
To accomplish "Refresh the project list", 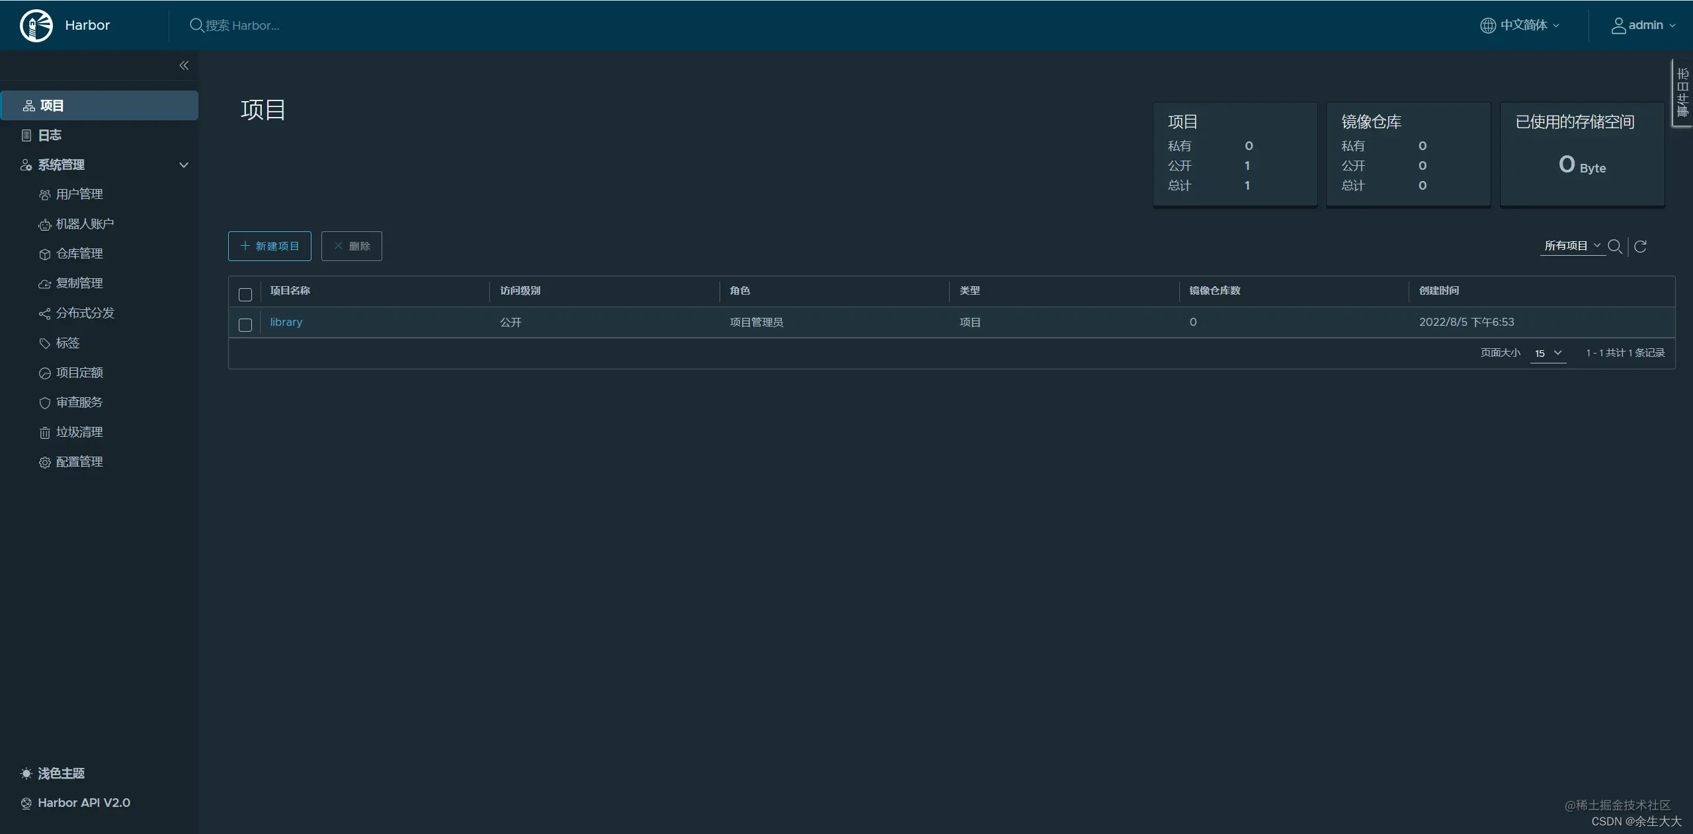I will pos(1640,246).
